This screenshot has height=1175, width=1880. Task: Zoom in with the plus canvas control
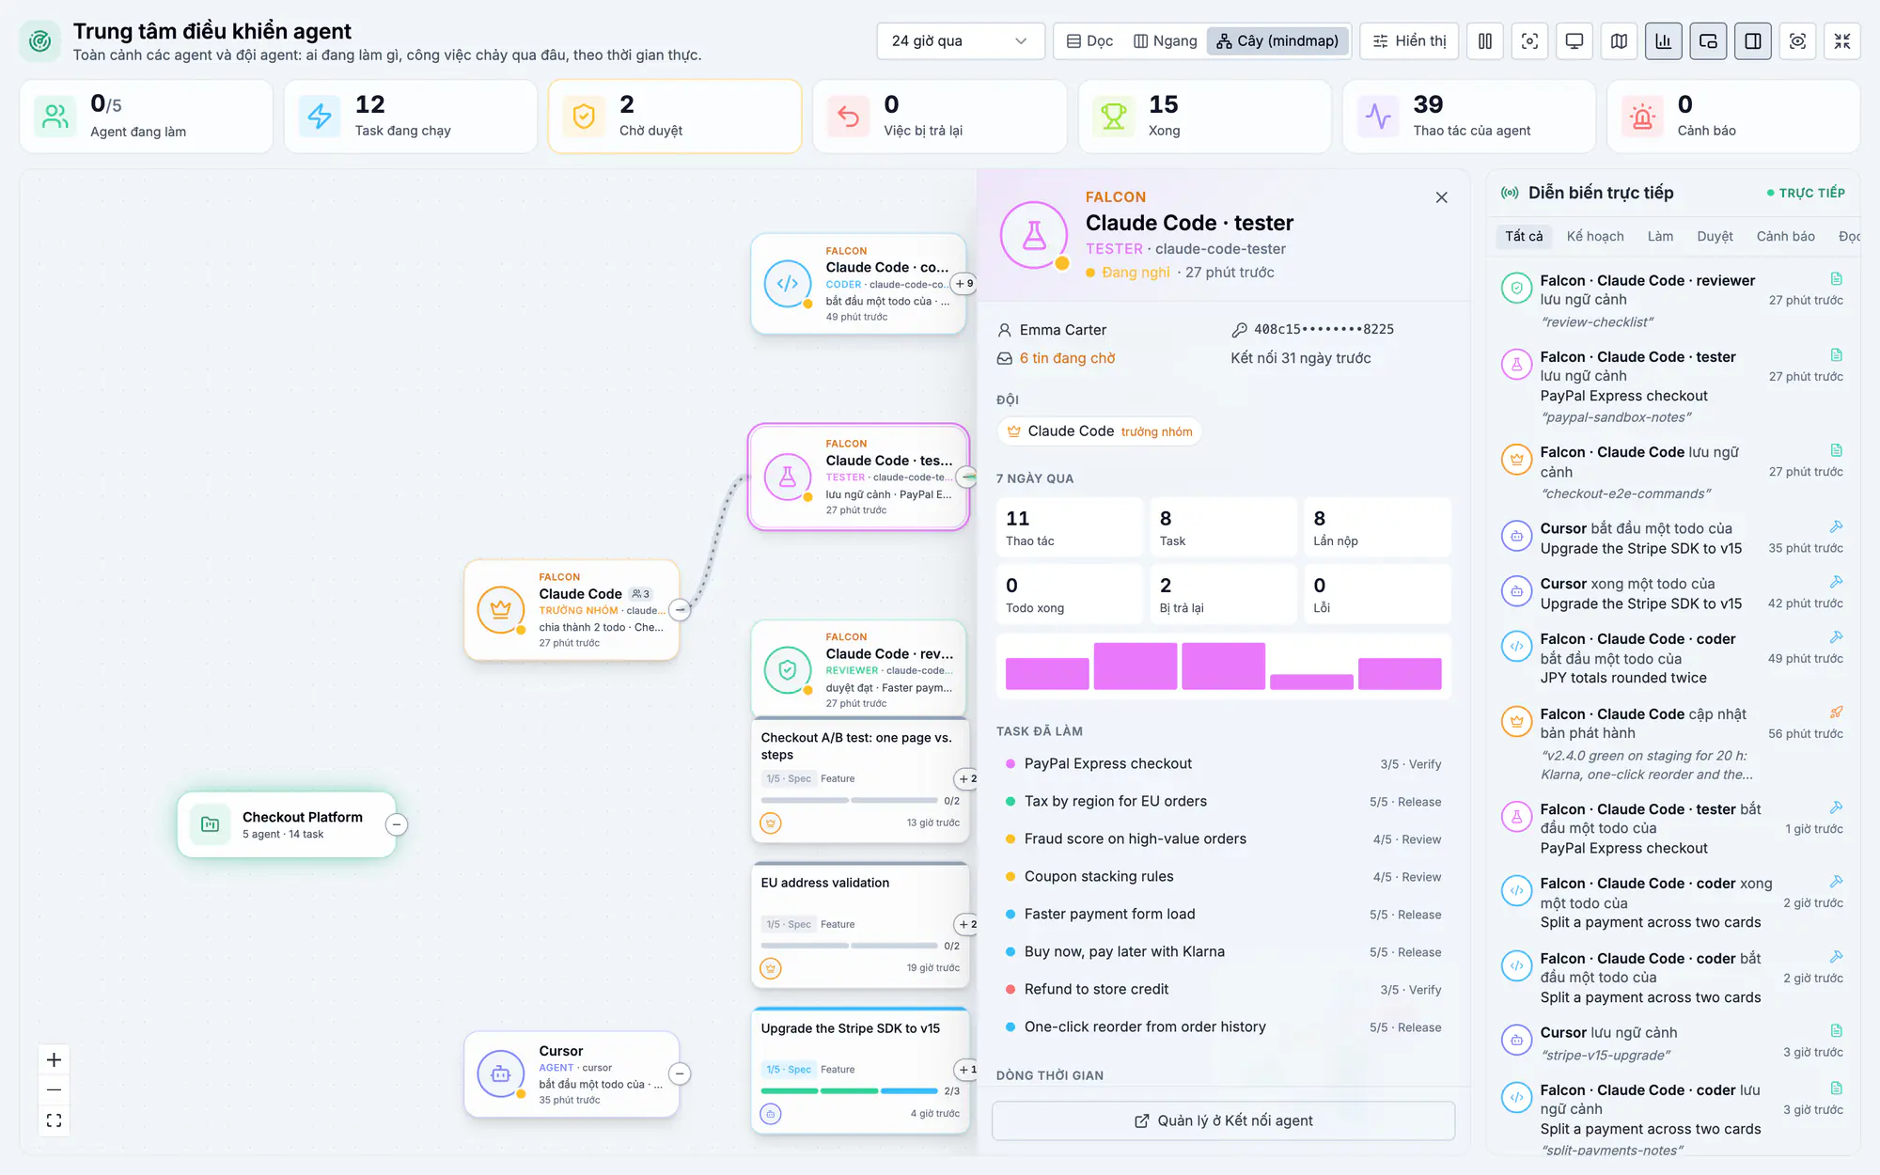(x=55, y=1059)
